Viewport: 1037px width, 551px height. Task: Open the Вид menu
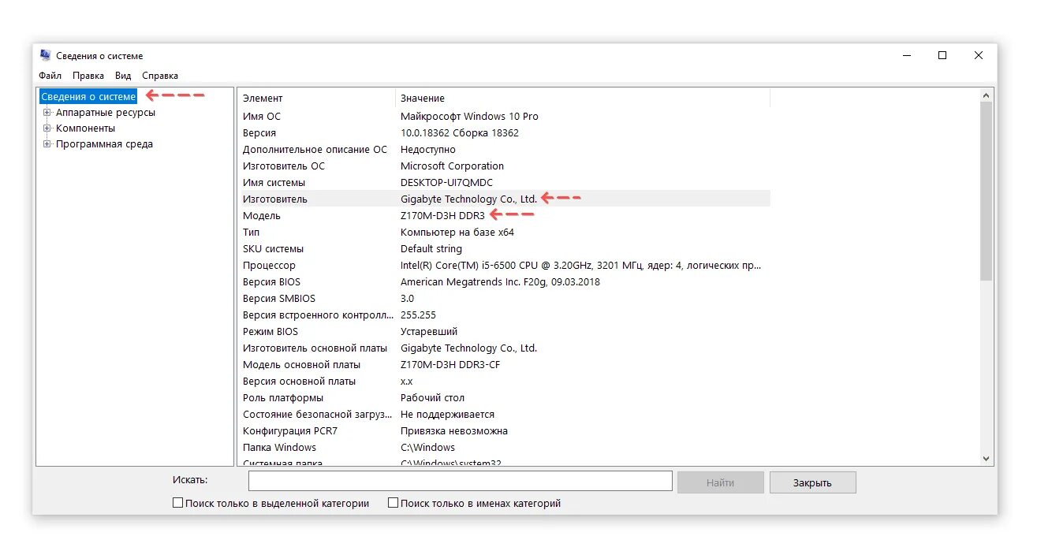click(123, 76)
